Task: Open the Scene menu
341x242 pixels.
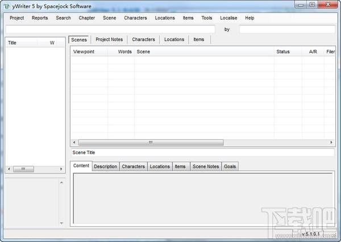Action: (109, 18)
